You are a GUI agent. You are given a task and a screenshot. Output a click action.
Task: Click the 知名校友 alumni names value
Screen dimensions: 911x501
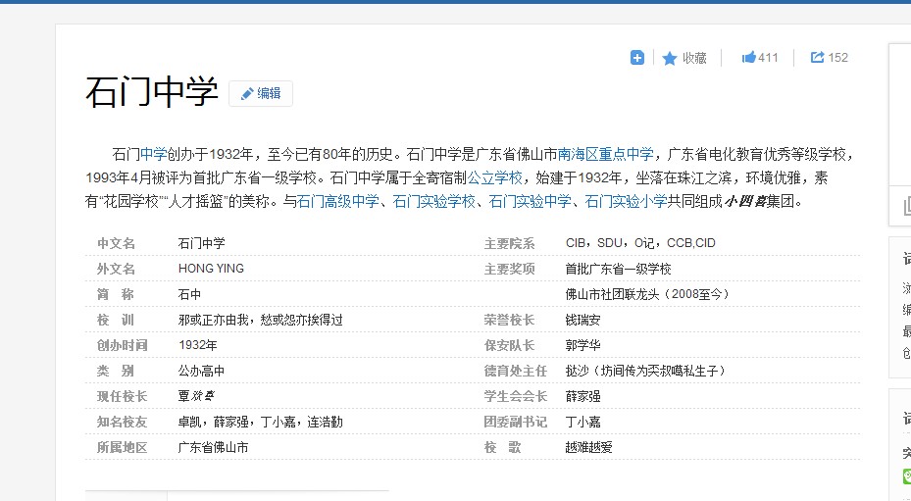[260, 422]
